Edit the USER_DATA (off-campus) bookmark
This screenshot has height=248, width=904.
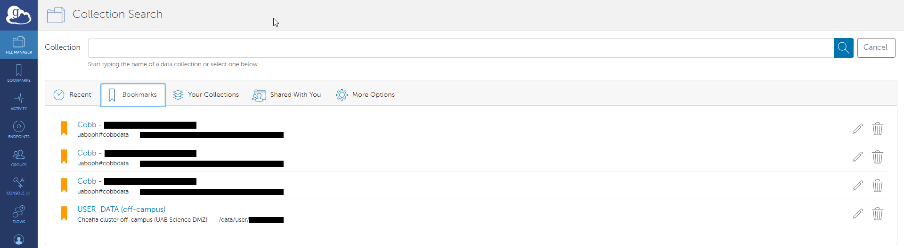coord(858,214)
